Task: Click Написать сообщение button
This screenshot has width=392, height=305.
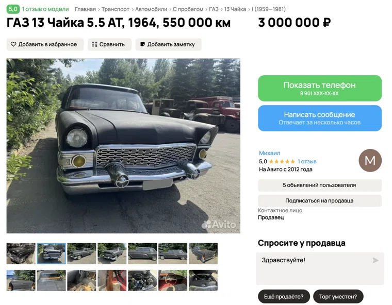Action: click(x=320, y=118)
